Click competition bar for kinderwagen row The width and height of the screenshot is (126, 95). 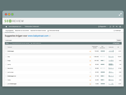click(x=103, y=51)
